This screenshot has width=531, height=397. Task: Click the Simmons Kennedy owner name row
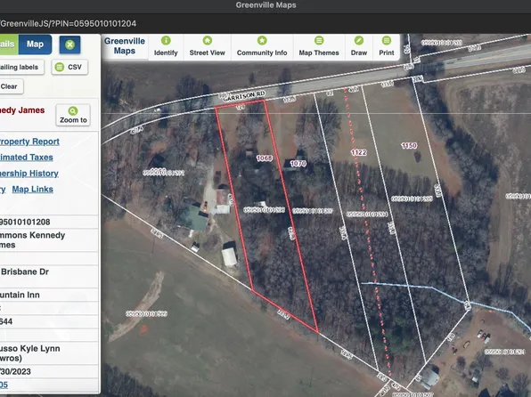(49, 240)
